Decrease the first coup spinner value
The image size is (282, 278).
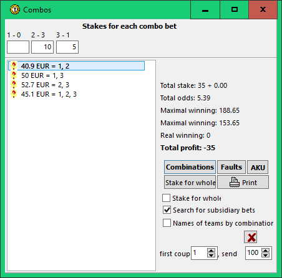pyautogui.click(x=211, y=255)
